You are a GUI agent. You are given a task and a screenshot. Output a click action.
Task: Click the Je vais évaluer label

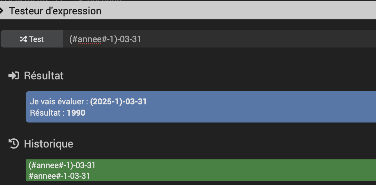(x=59, y=102)
